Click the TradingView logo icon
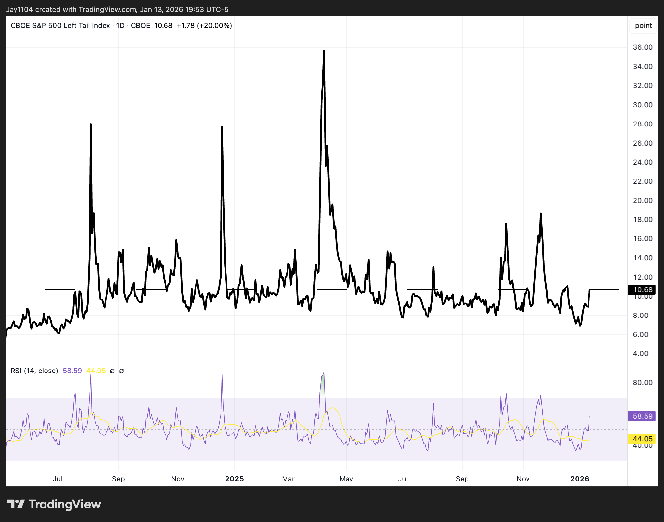664x522 pixels. [15, 504]
